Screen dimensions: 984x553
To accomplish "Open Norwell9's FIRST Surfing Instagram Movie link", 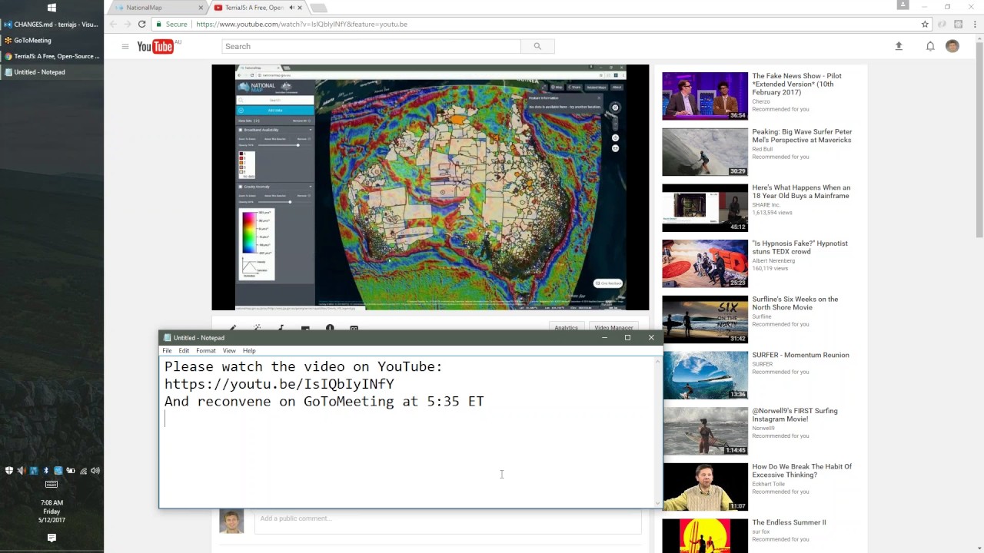I will [795, 415].
